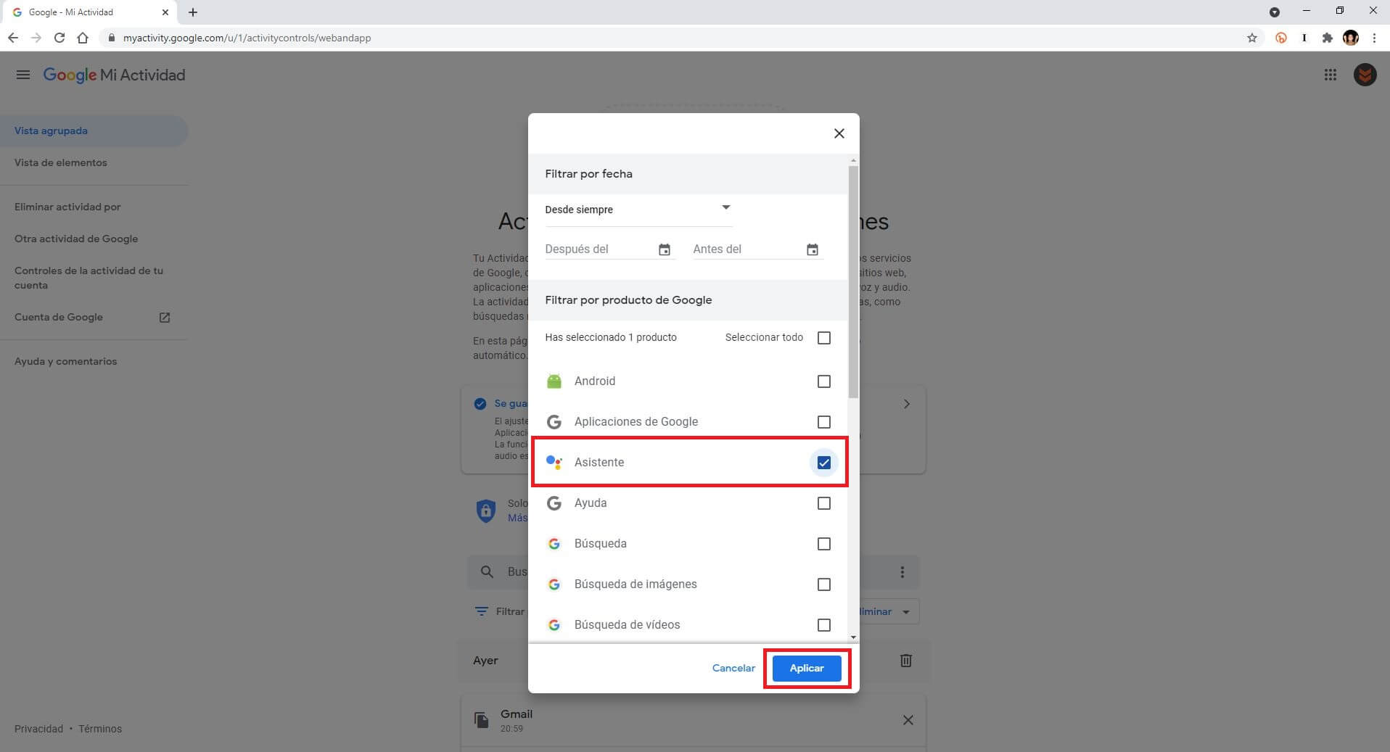Click the browser address bar URL
Image resolution: width=1390 pixels, height=752 pixels.
247,38
